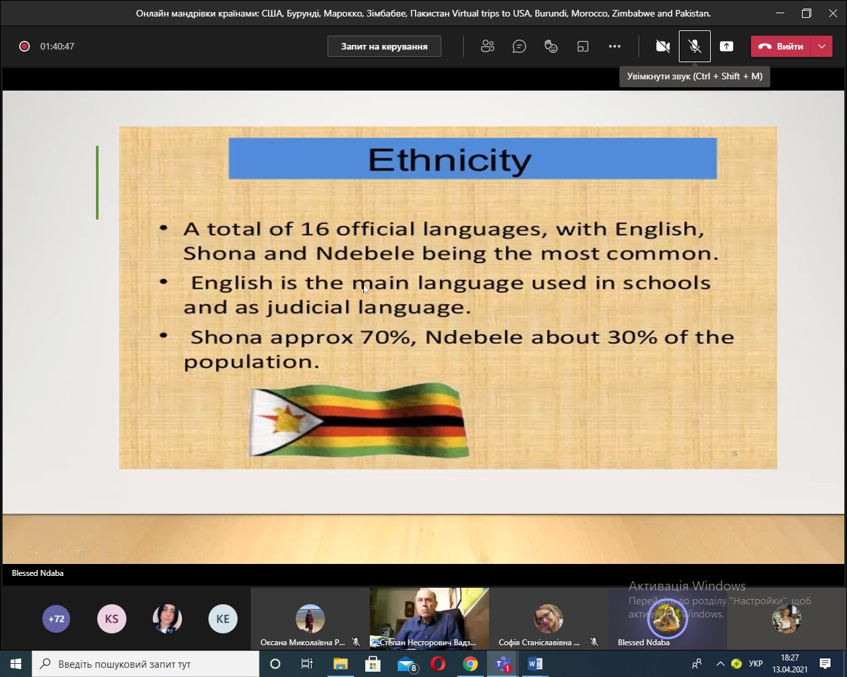Switch the УКР keyboard language indicator
This screenshot has width=847, height=677.
click(756, 664)
